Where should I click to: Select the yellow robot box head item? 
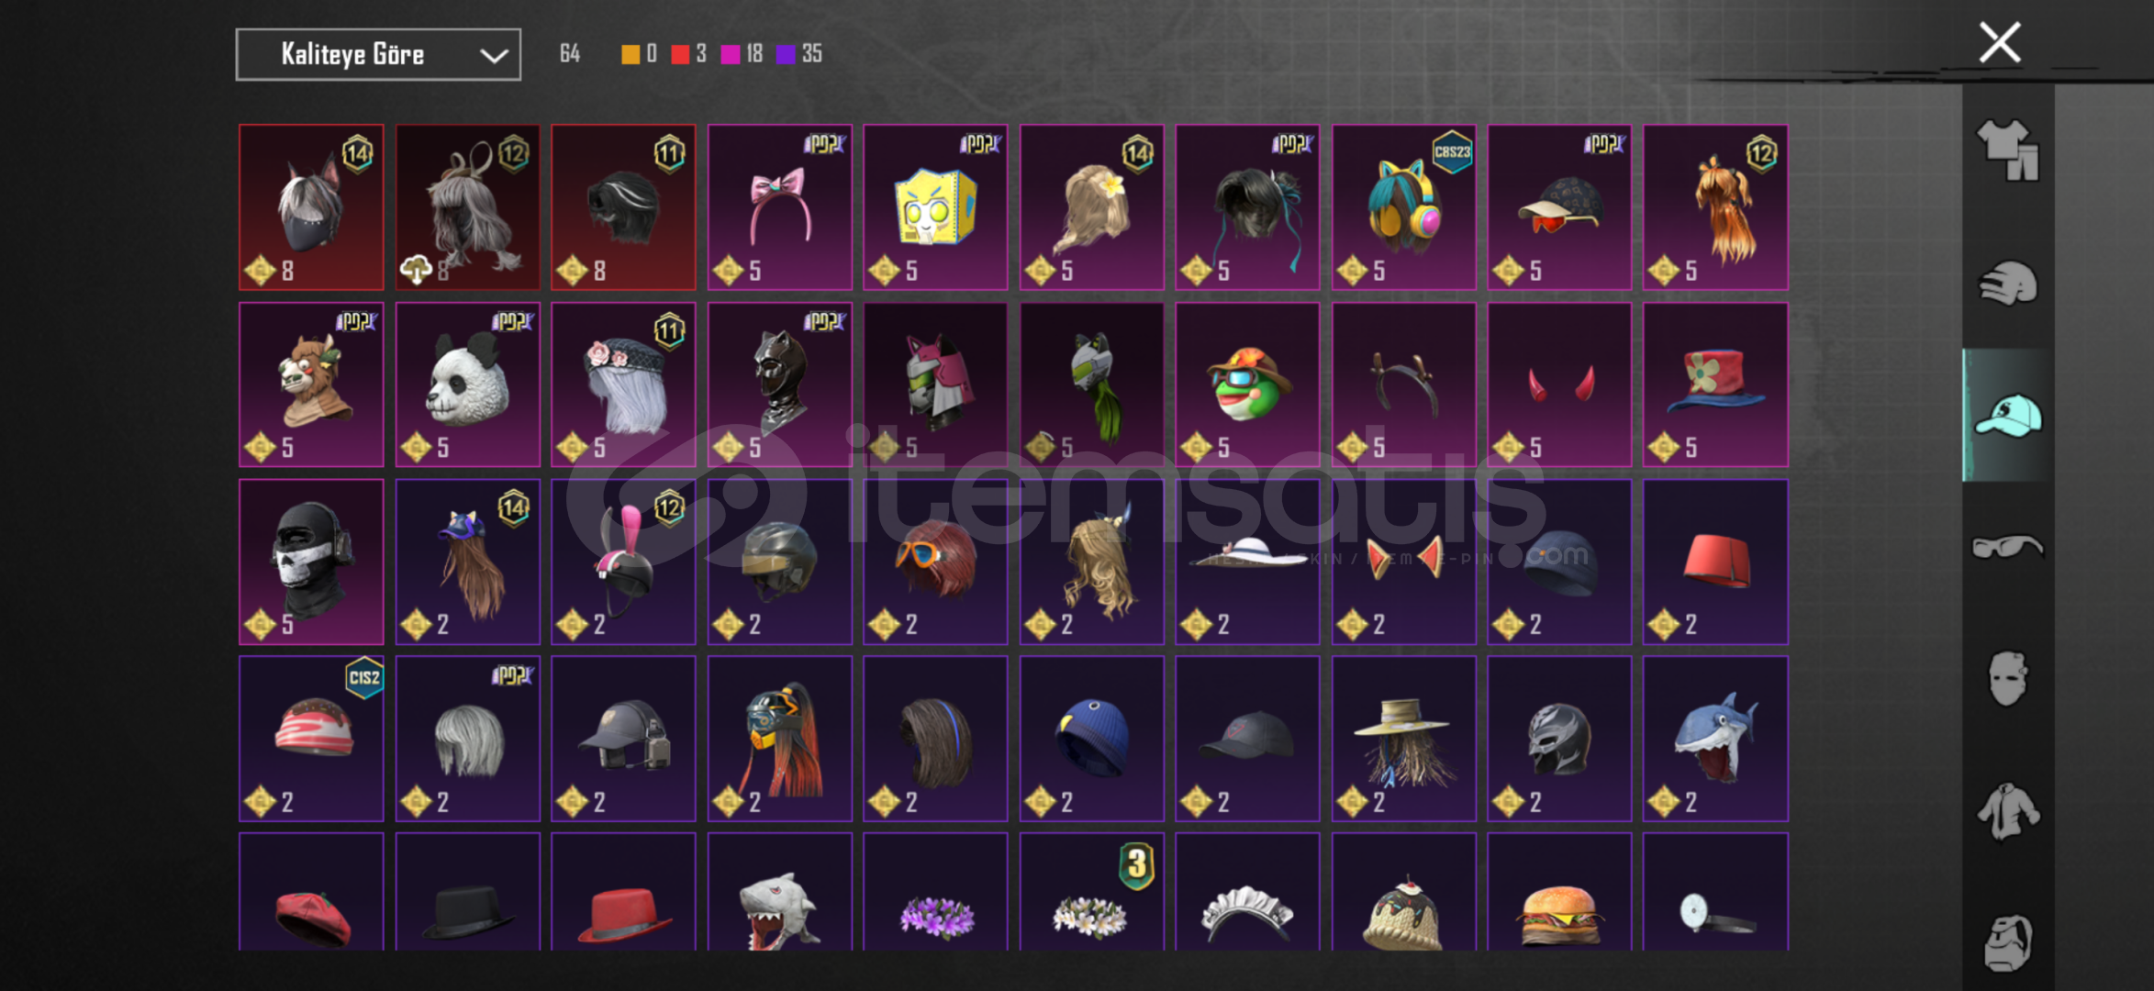(935, 207)
